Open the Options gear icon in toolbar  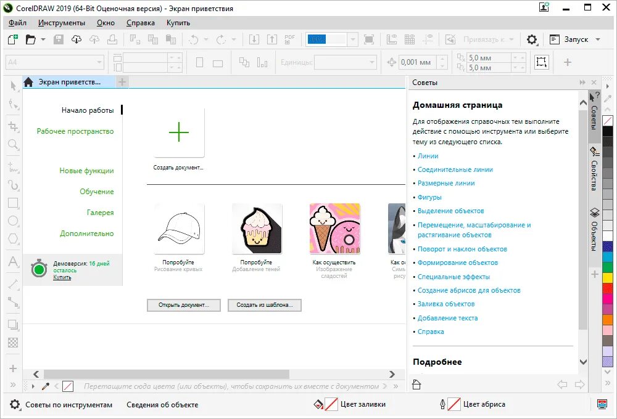(532, 39)
